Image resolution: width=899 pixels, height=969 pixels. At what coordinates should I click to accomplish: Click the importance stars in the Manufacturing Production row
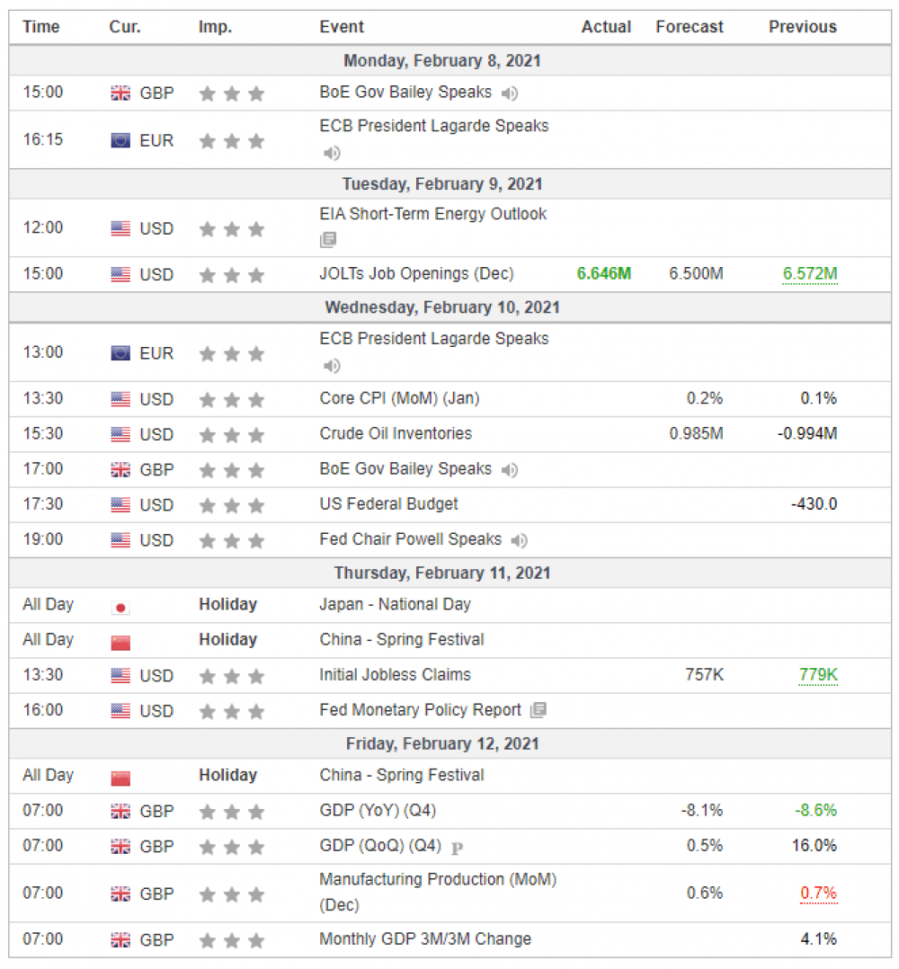point(232,894)
